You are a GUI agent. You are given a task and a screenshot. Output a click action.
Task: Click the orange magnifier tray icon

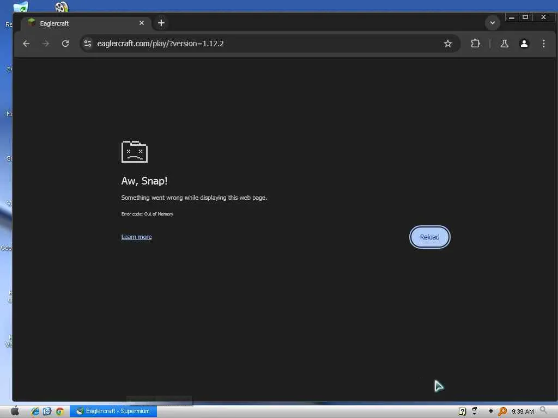coord(502,411)
